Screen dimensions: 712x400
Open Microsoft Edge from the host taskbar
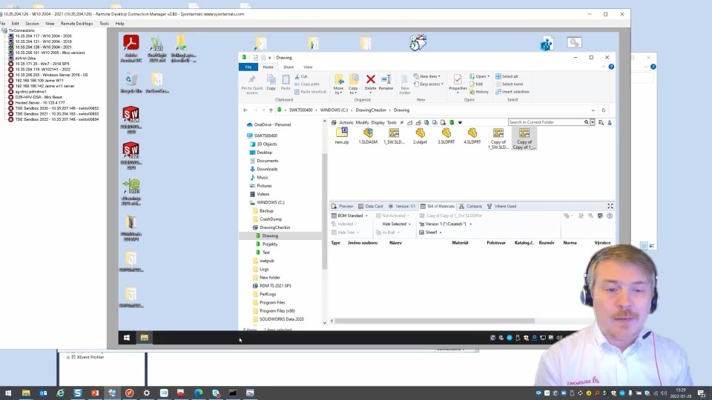(199, 393)
